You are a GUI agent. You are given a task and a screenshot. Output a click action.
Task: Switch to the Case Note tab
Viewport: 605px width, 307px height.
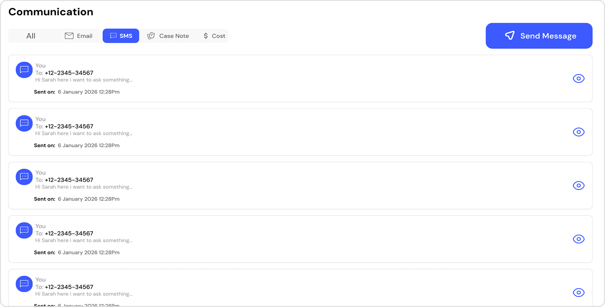[x=168, y=36]
